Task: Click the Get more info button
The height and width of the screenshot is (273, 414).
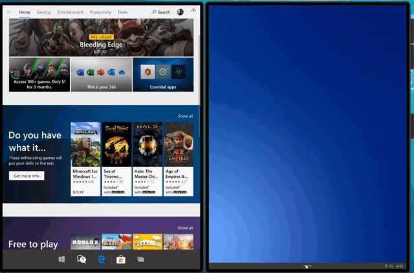Action: tap(27, 176)
